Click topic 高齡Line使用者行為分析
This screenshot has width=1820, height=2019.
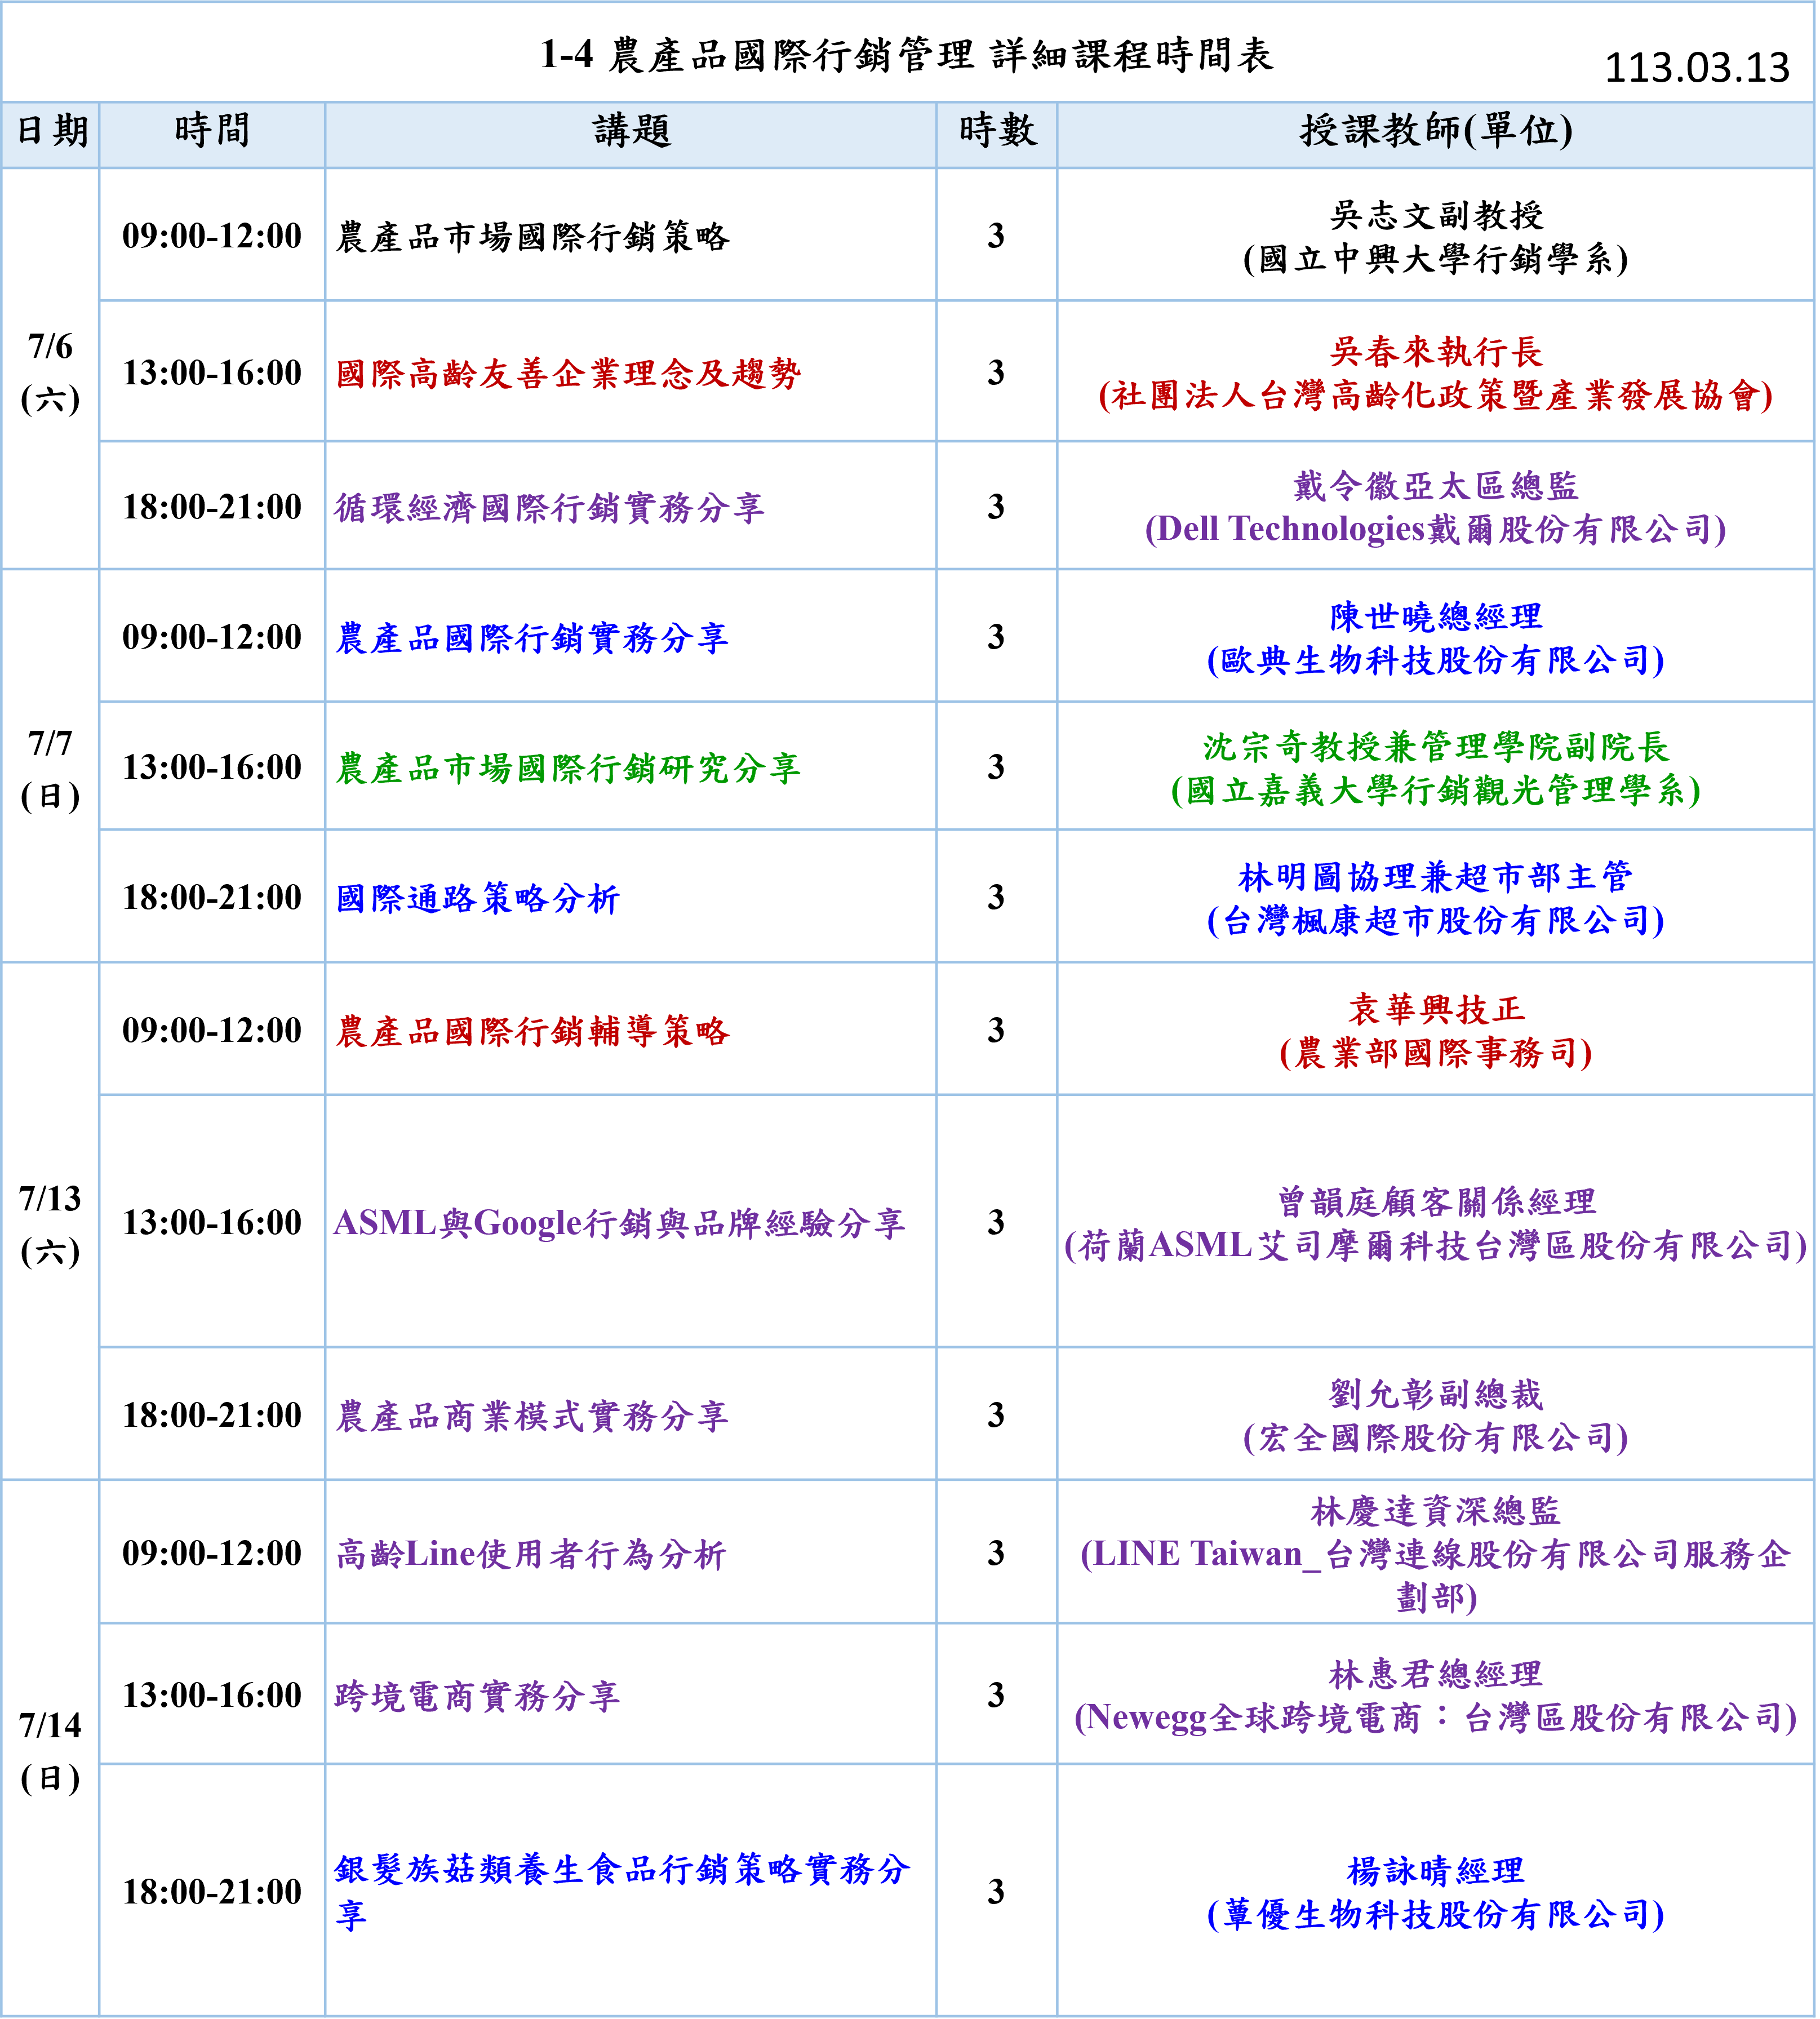pyautogui.click(x=531, y=1554)
